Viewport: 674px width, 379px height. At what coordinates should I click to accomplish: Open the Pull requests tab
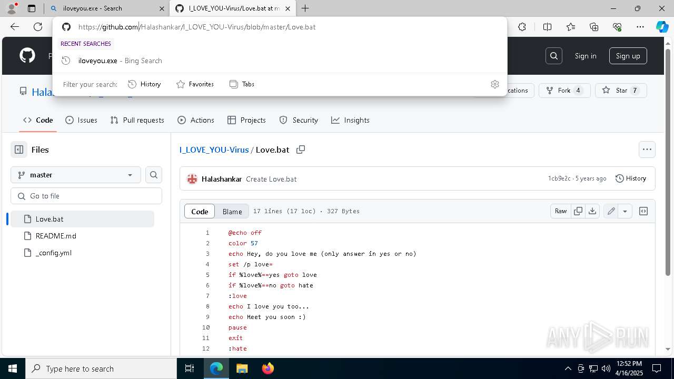pos(137,120)
